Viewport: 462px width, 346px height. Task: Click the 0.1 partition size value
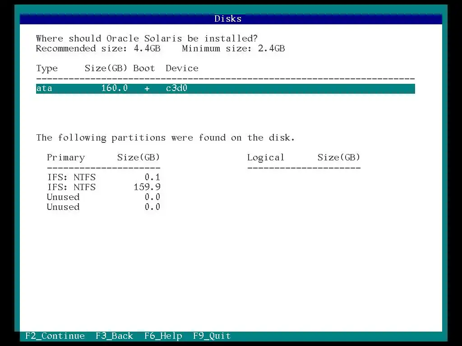pyautogui.click(x=152, y=177)
